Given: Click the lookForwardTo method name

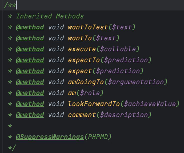Looking at the screenshot, I should click(x=94, y=104).
